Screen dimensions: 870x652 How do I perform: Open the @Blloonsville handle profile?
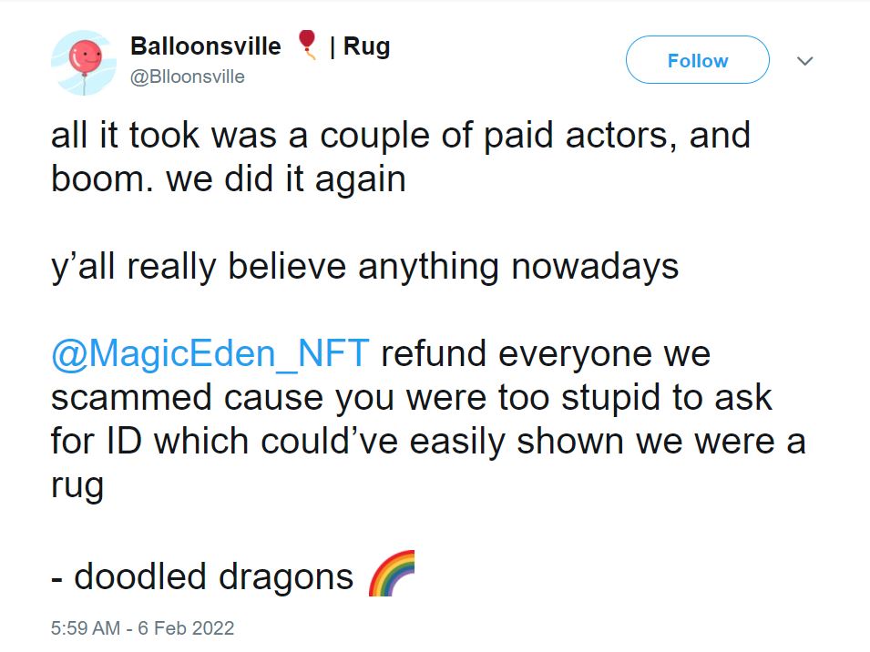[188, 76]
